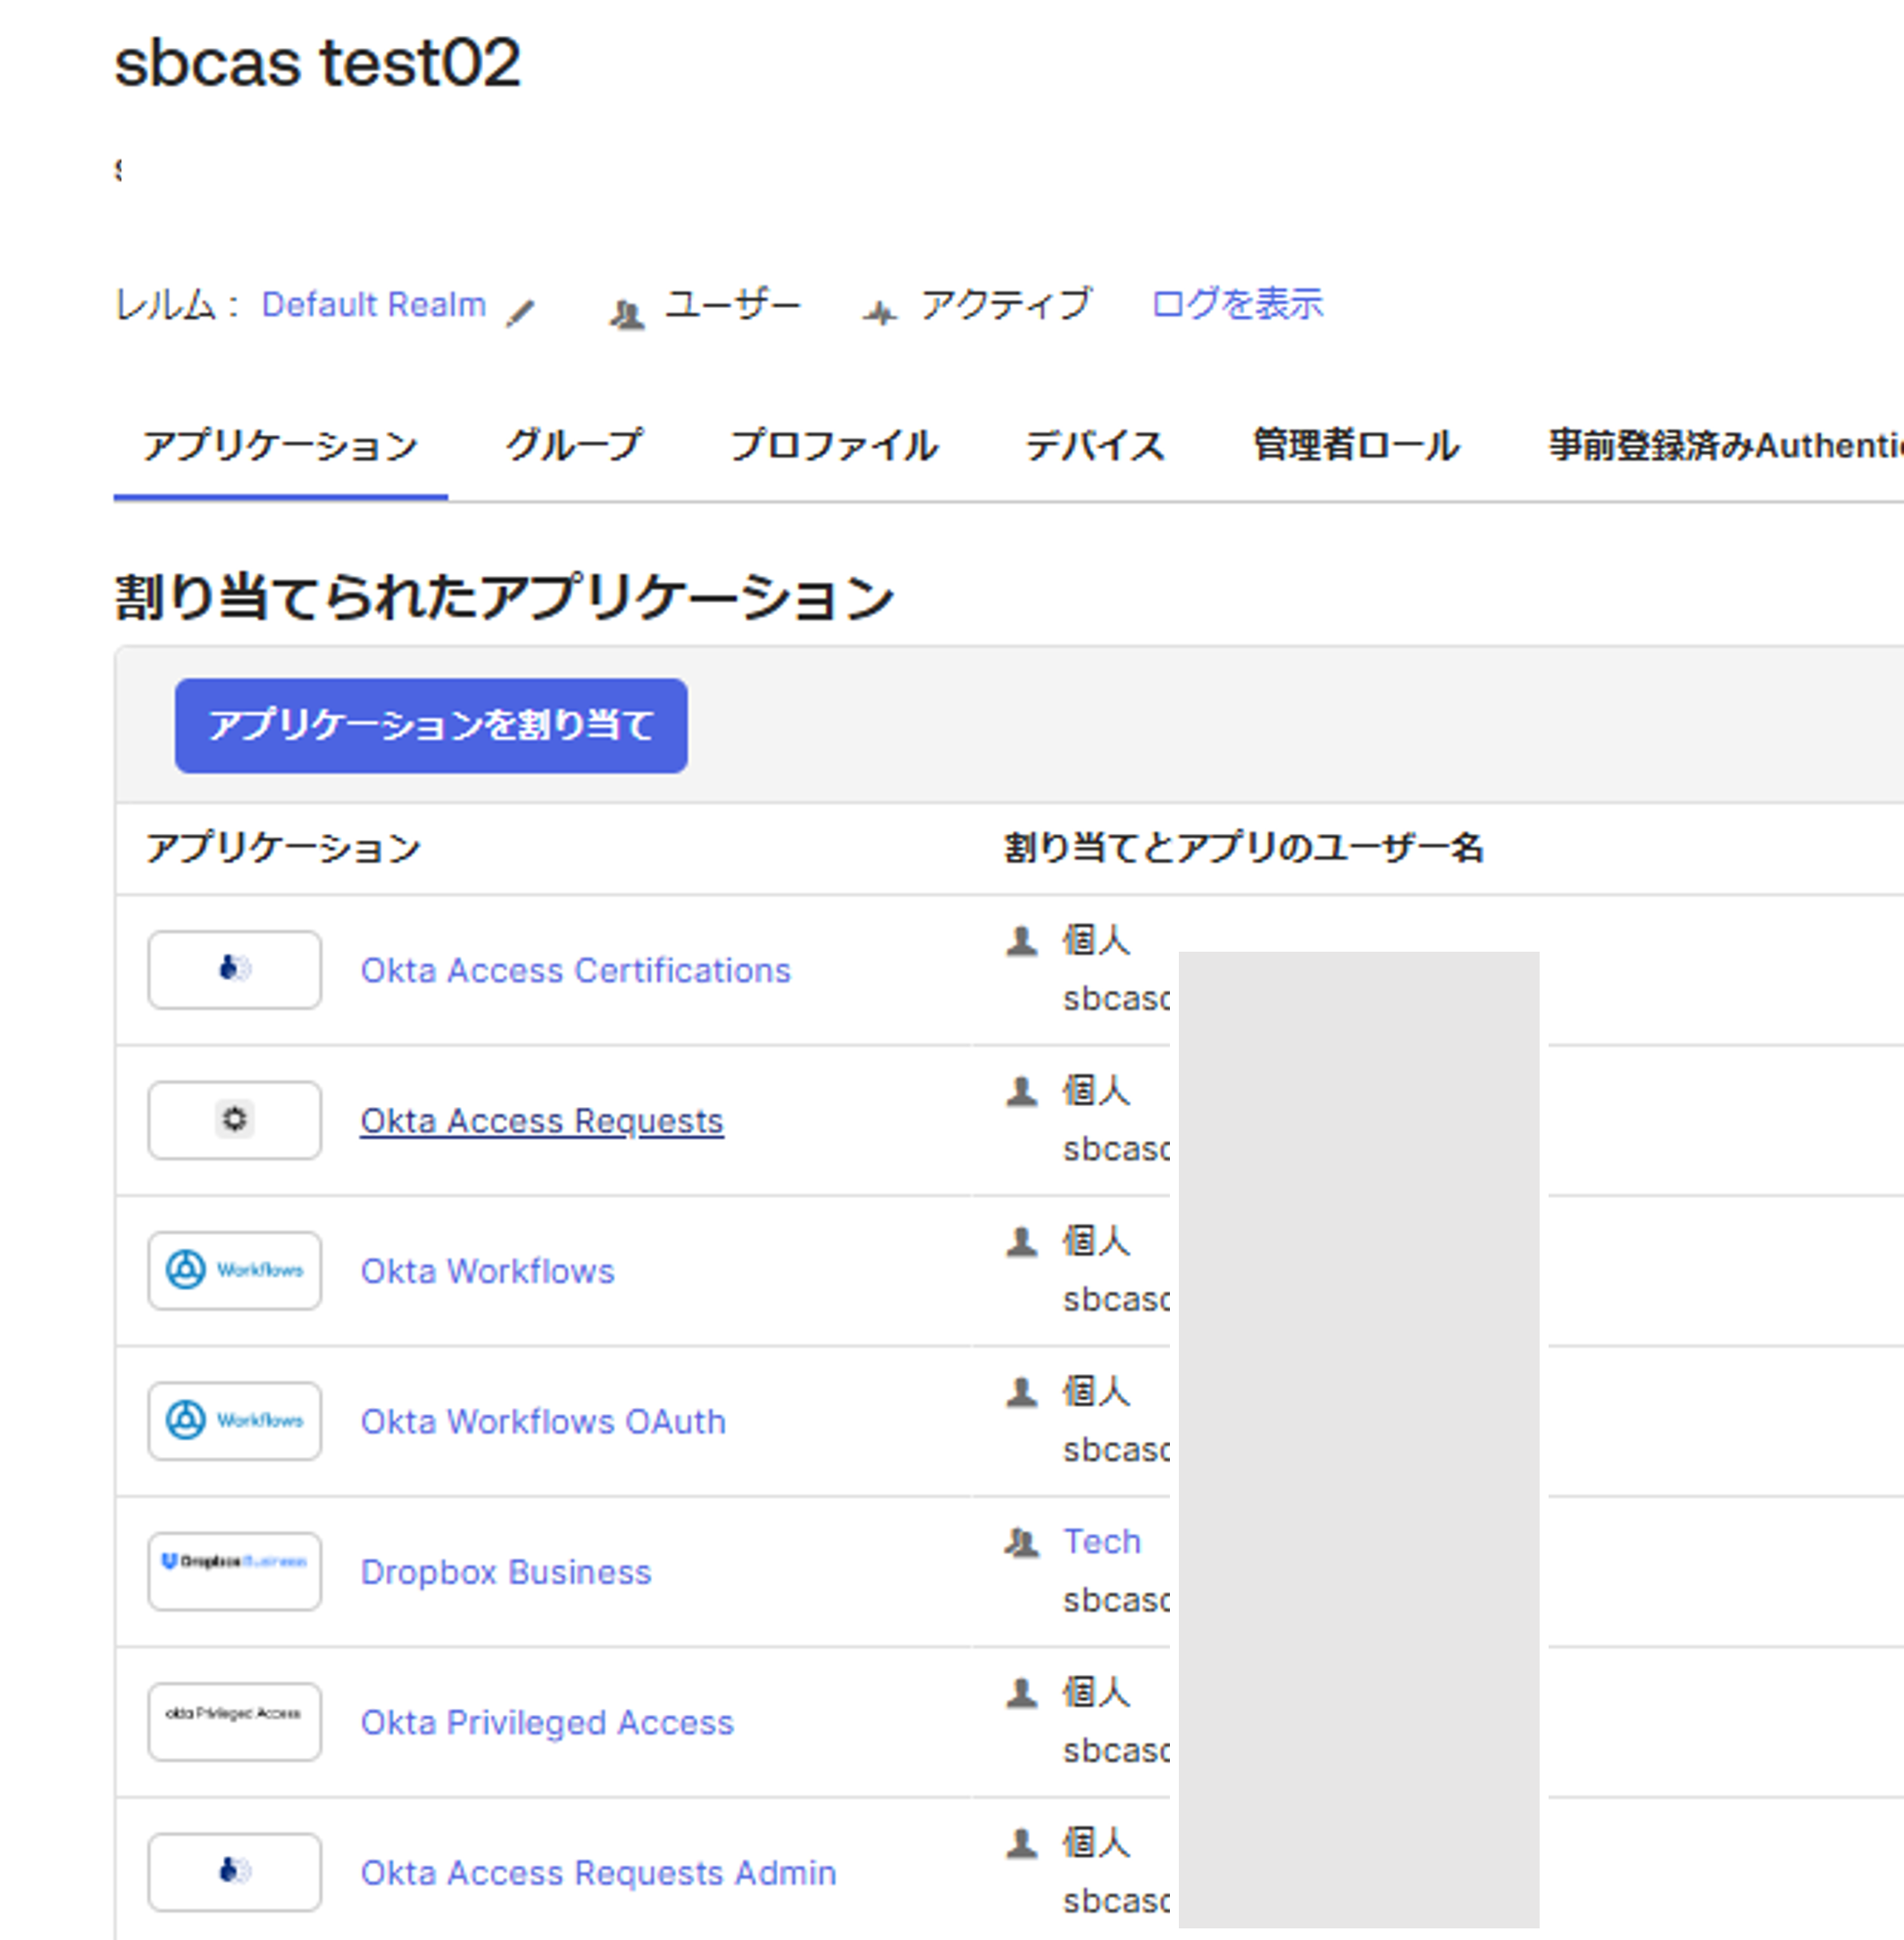The image size is (1904, 1940).
Task: Edit the realm with the pencil icon
Action: [520, 314]
